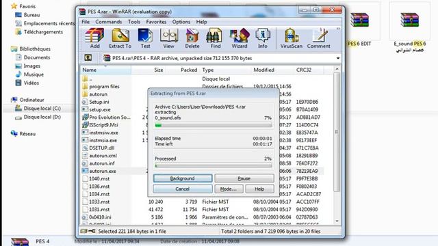The image size is (438, 246).
Task: Click the file list scroll up arrow
Action: pos(337,68)
